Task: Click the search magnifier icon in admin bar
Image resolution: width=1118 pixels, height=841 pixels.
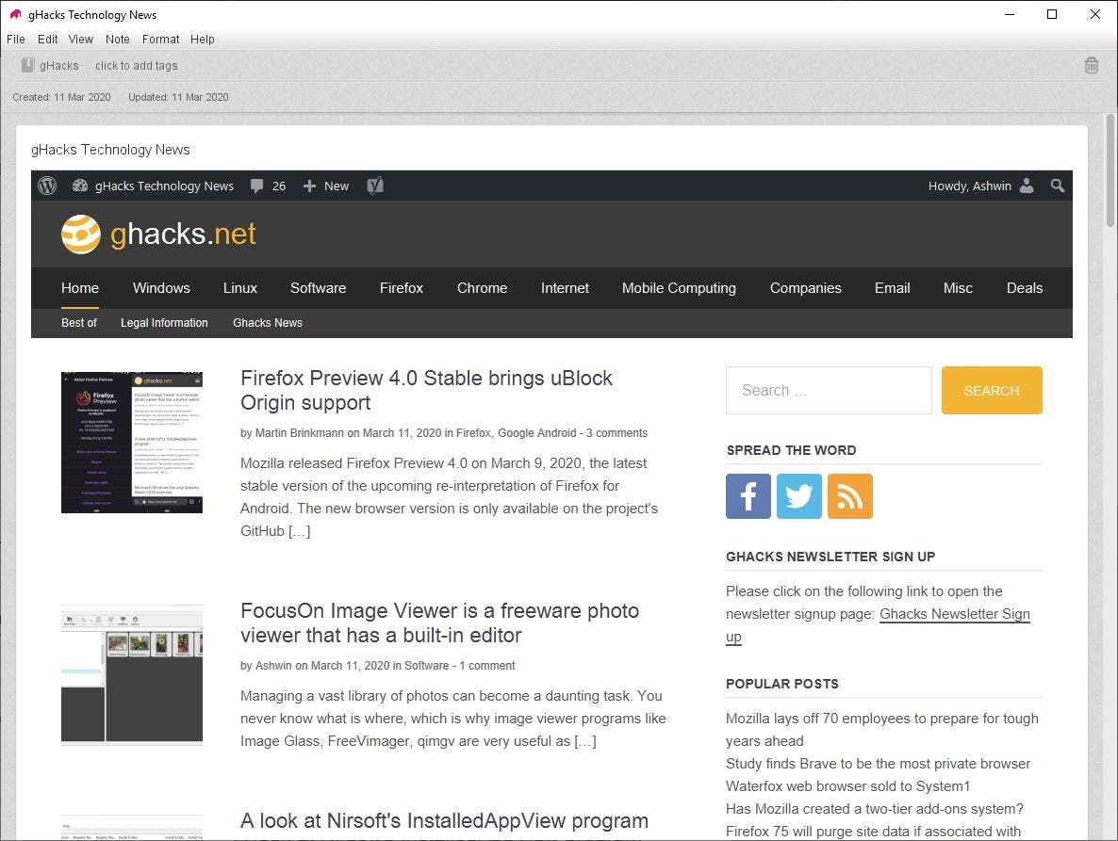Action: 1058,186
